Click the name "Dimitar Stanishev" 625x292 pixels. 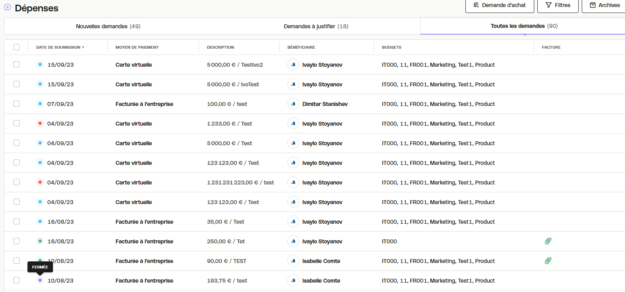pos(325,104)
